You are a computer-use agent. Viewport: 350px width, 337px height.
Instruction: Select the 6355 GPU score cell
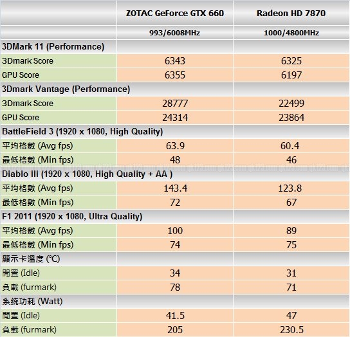point(175,75)
